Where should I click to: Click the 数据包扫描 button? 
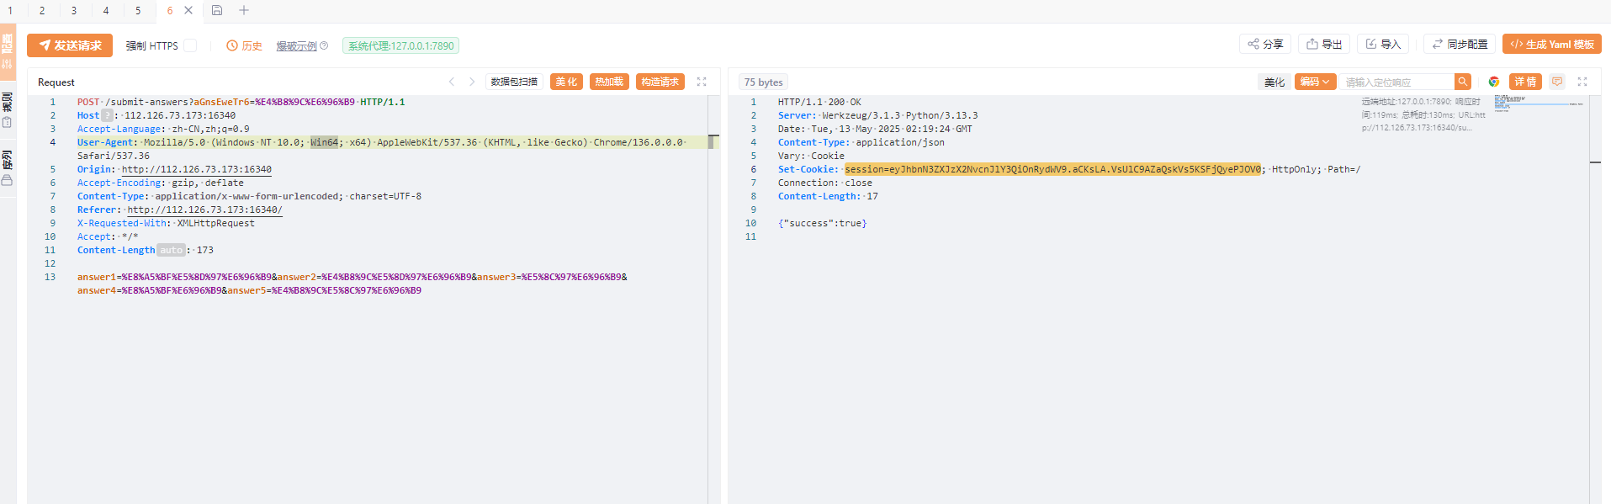(514, 82)
